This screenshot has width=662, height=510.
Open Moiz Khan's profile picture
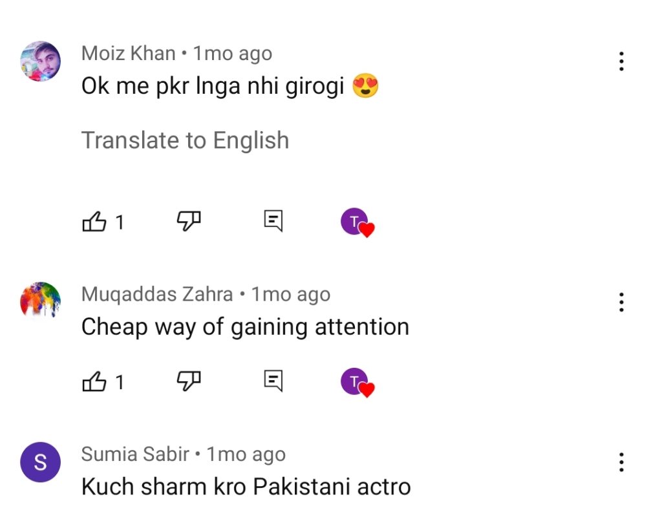(x=41, y=61)
